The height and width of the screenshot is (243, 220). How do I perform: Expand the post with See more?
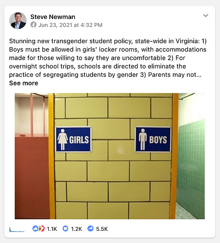(23, 83)
